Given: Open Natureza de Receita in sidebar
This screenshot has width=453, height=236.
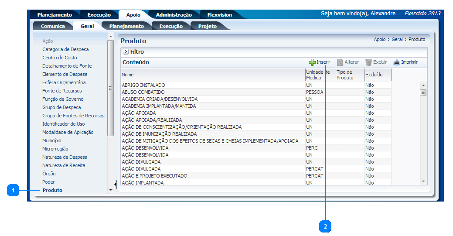Looking at the screenshot, I should coord(64,165).
